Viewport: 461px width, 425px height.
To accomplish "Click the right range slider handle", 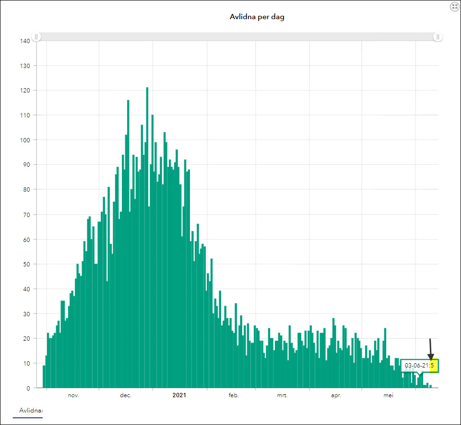I will click(x=437, y=37).
